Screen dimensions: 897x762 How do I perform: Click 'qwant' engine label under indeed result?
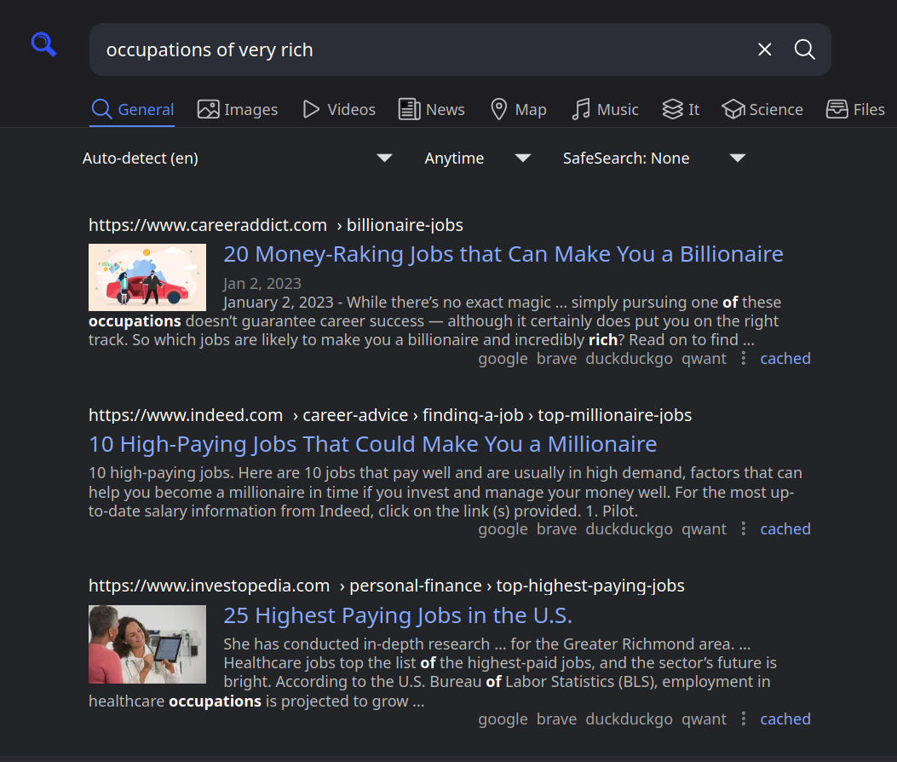tap(704, 529)
